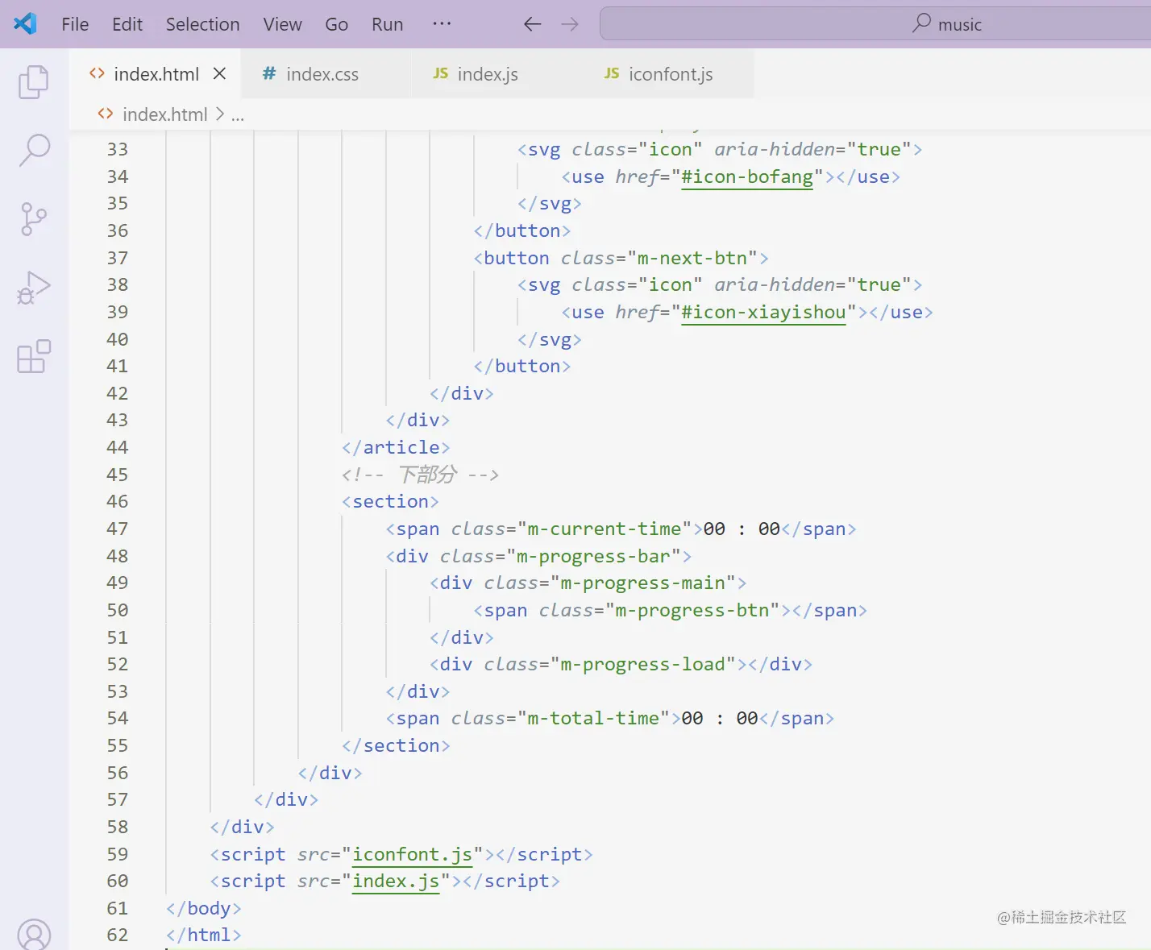1151x950 pixels.
Task: Open the Explorer view in activity bar
Action: [x=34, y=81]
